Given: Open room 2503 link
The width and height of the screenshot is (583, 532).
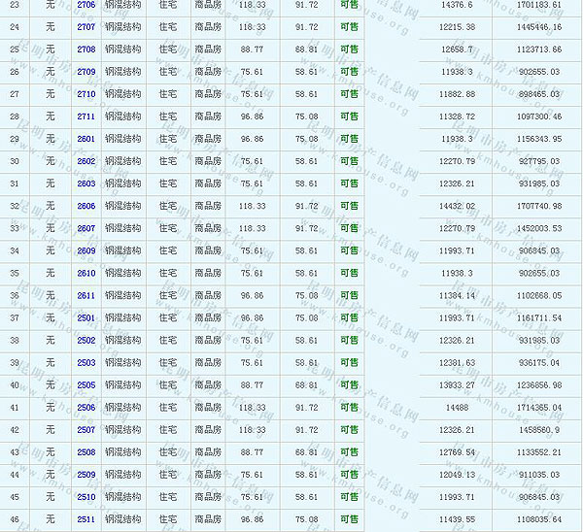Looking at the screenshot, I should click(x=86, y=362).
